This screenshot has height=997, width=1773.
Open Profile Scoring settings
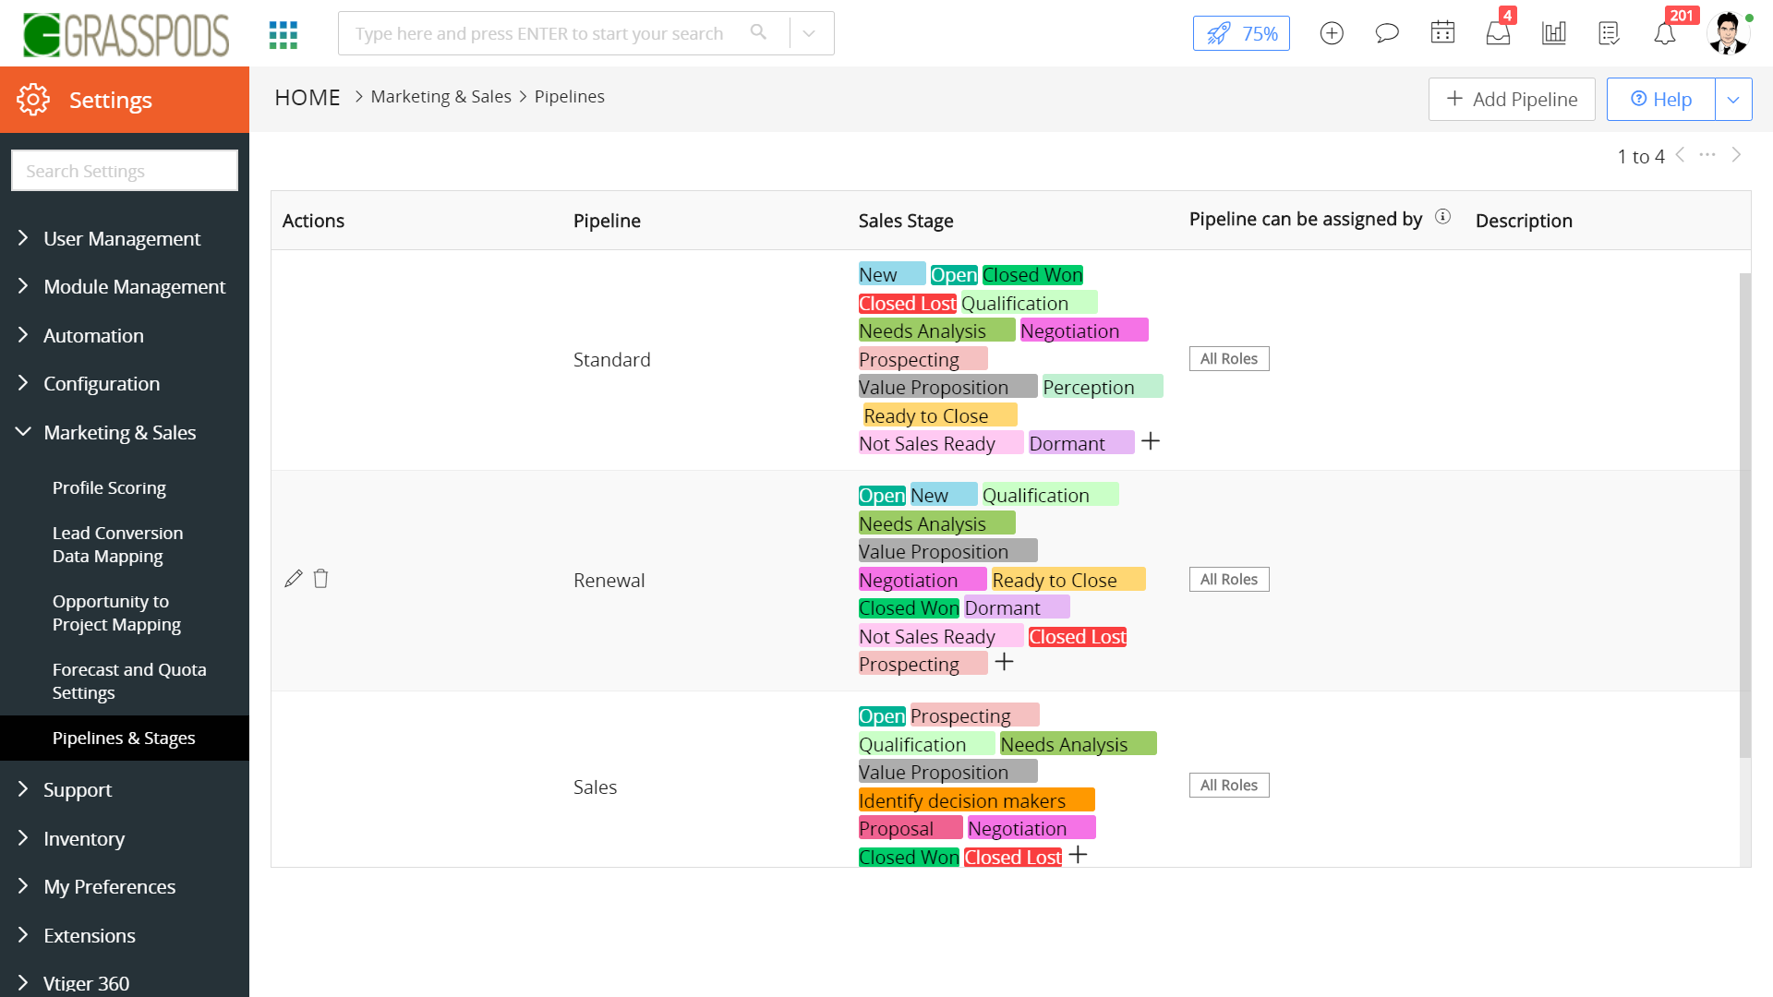(x=109, y=487)
